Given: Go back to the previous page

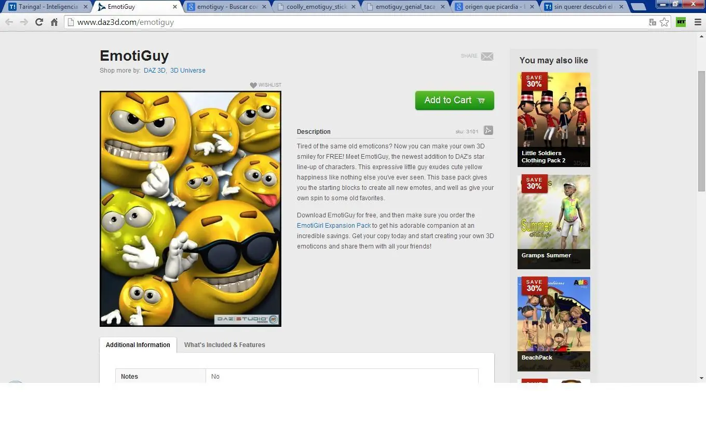Looking at the screenshot, I should pos(9,22).
